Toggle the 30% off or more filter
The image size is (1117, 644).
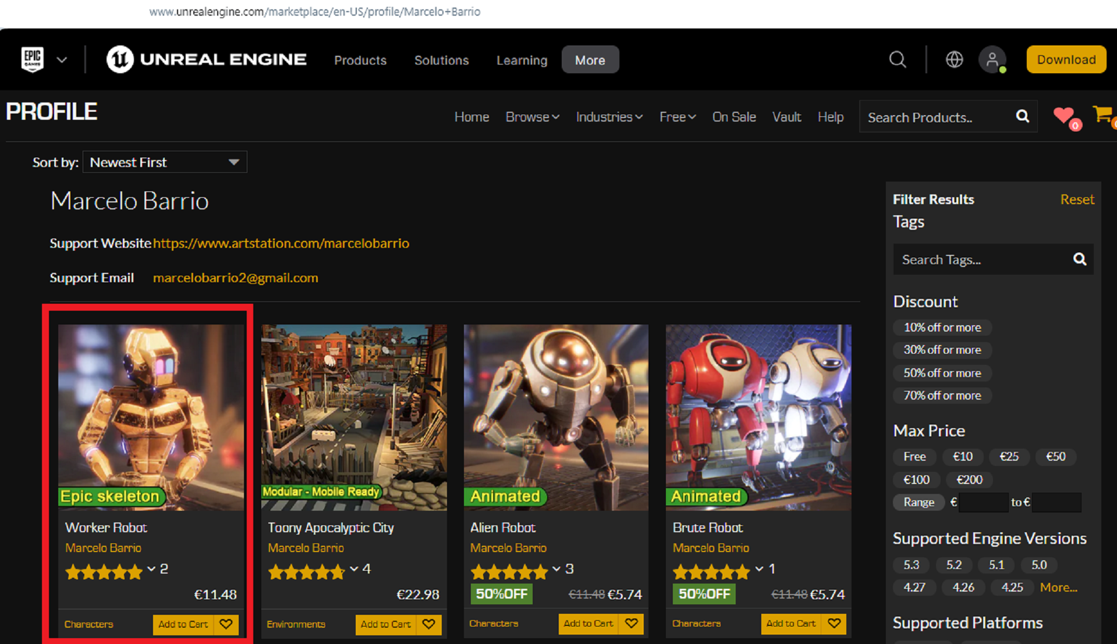click(x=942, y=350)
